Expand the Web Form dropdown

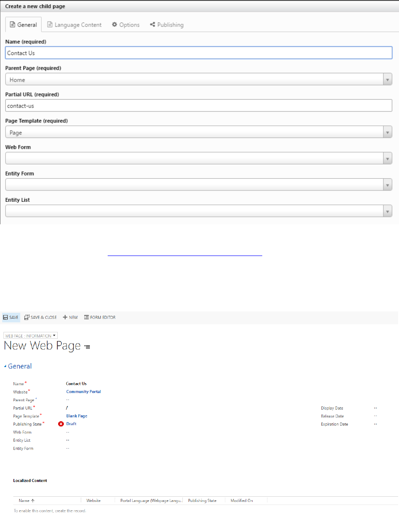387,159
